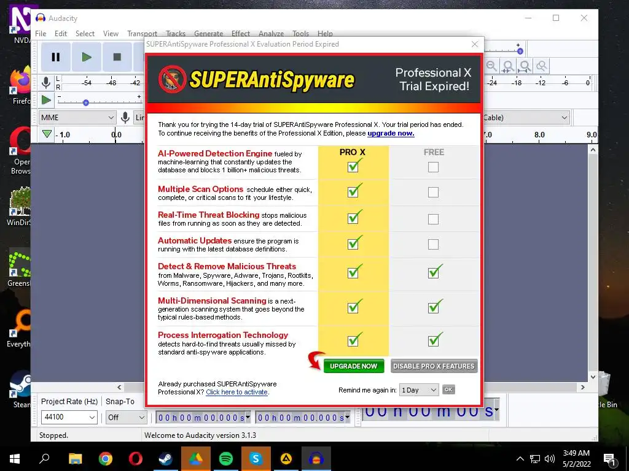The height and width of the screenshot is (471, 629).
Task: Open the Skype taskbar icon
Action: pos(256,459)
